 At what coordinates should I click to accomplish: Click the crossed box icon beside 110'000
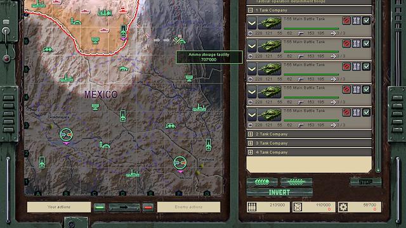(298, 207)
